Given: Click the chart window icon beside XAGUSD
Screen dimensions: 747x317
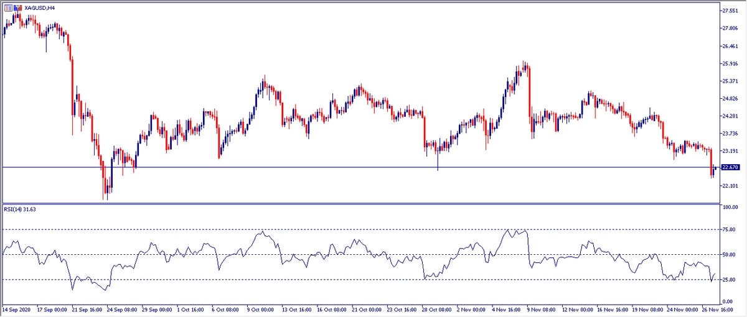Looking at the screenshot, I should [x=8, y=7].
